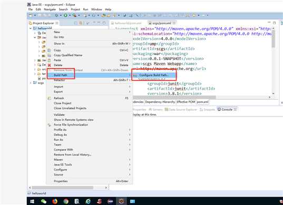Choose Validate in the context menu
The image size is (283, 205).
click(89, 115)
